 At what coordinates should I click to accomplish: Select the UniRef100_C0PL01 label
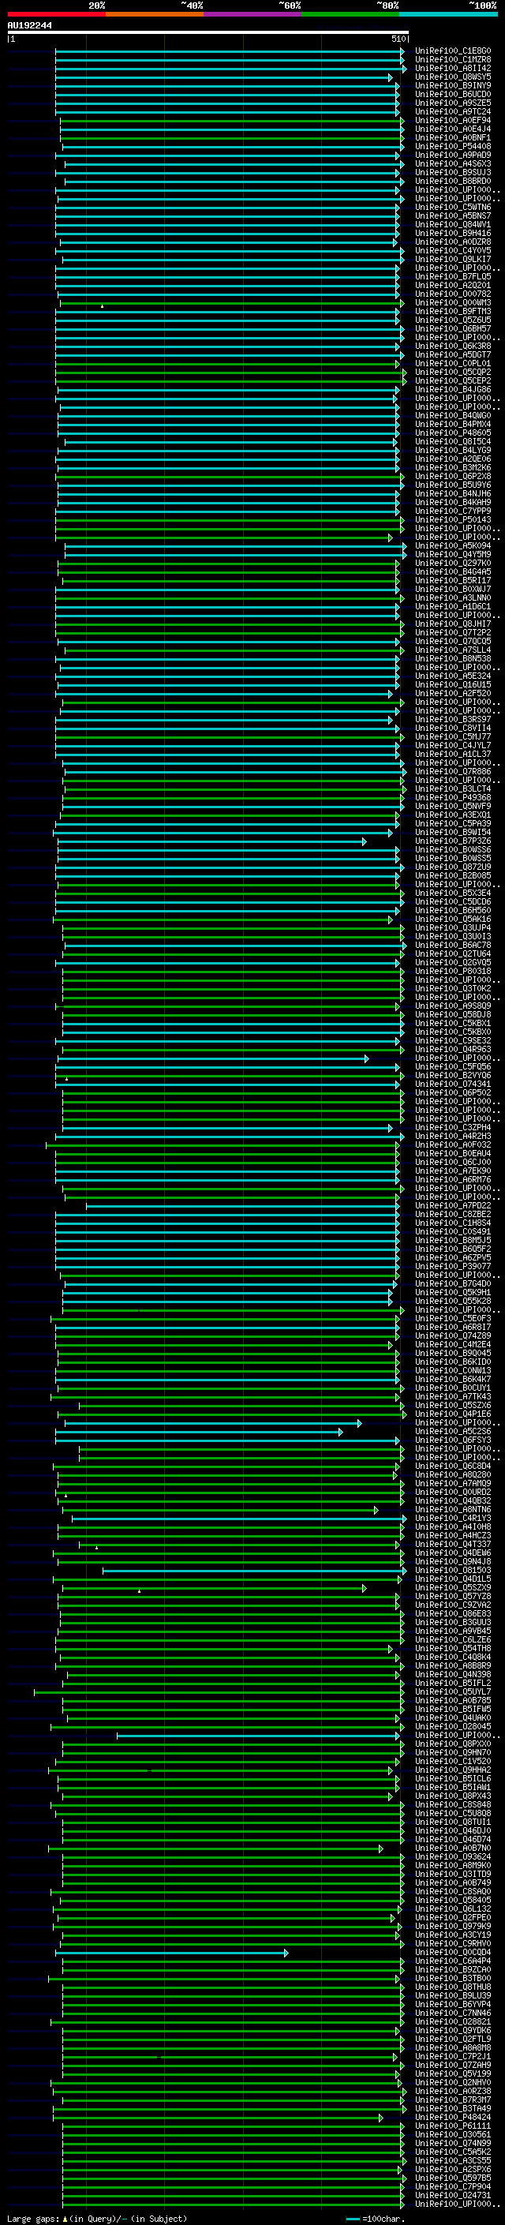click(x=453, y=364)
